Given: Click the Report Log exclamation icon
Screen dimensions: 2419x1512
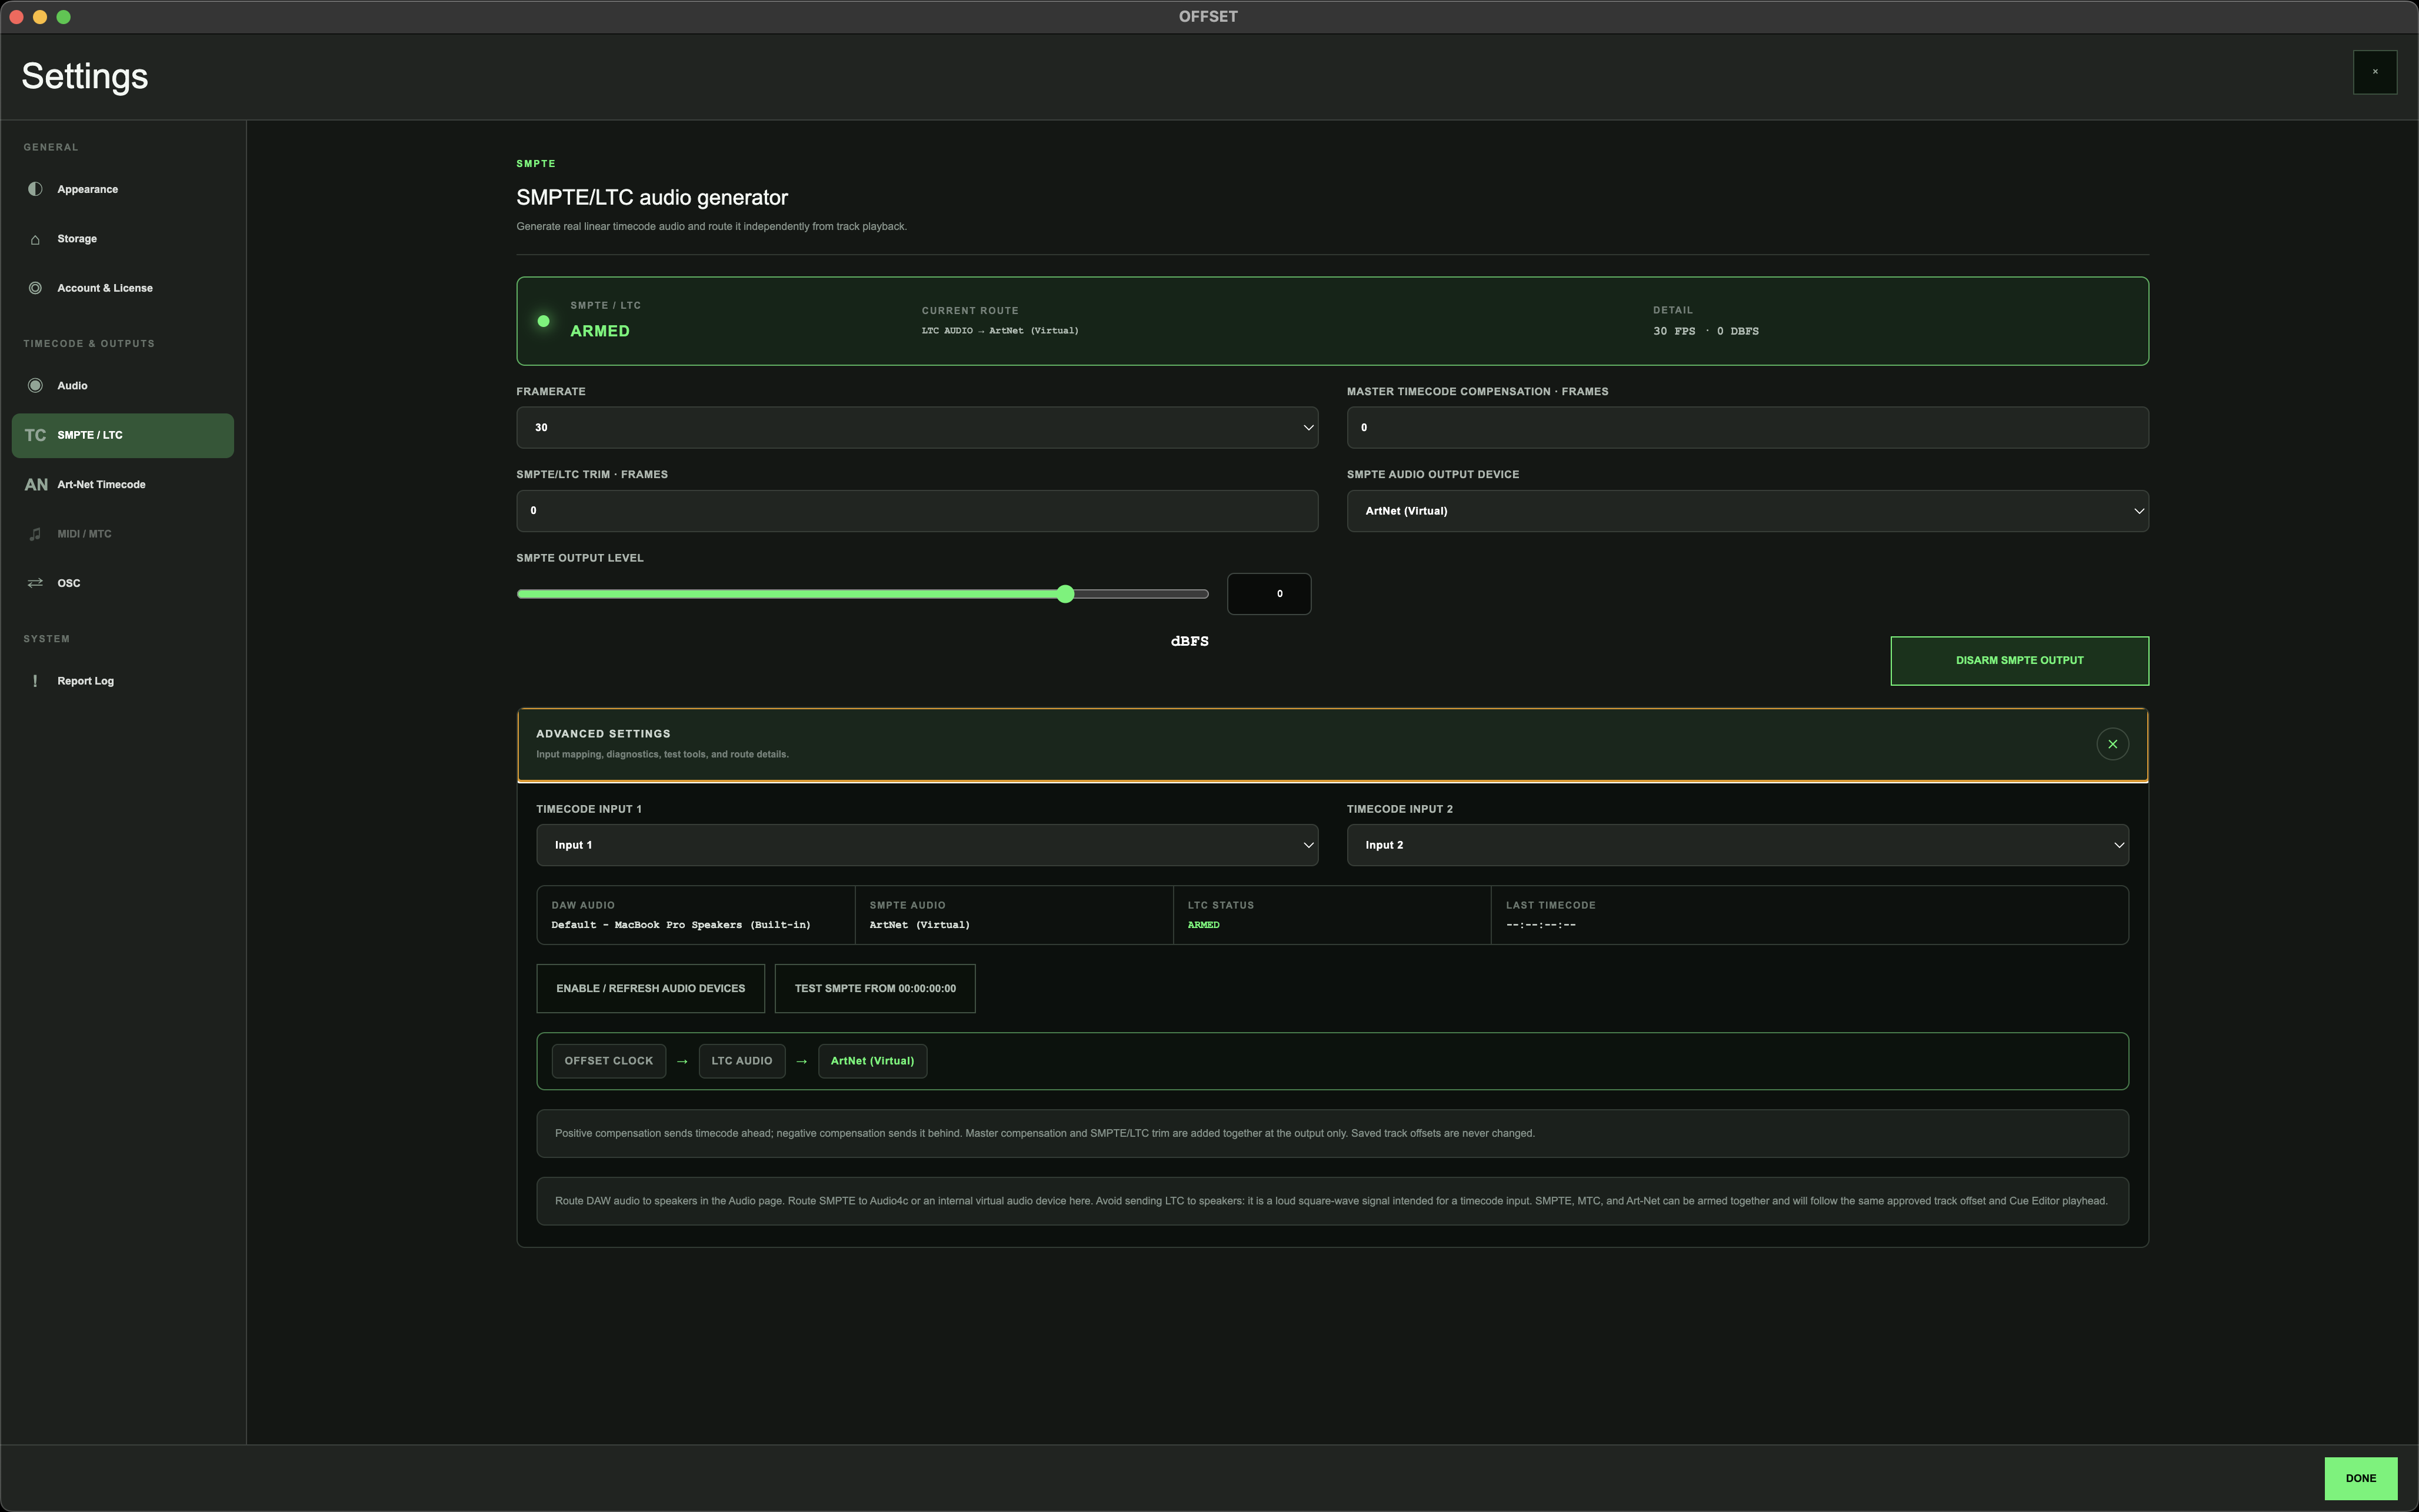Looking at the screenshot, I should pos(35,681).
